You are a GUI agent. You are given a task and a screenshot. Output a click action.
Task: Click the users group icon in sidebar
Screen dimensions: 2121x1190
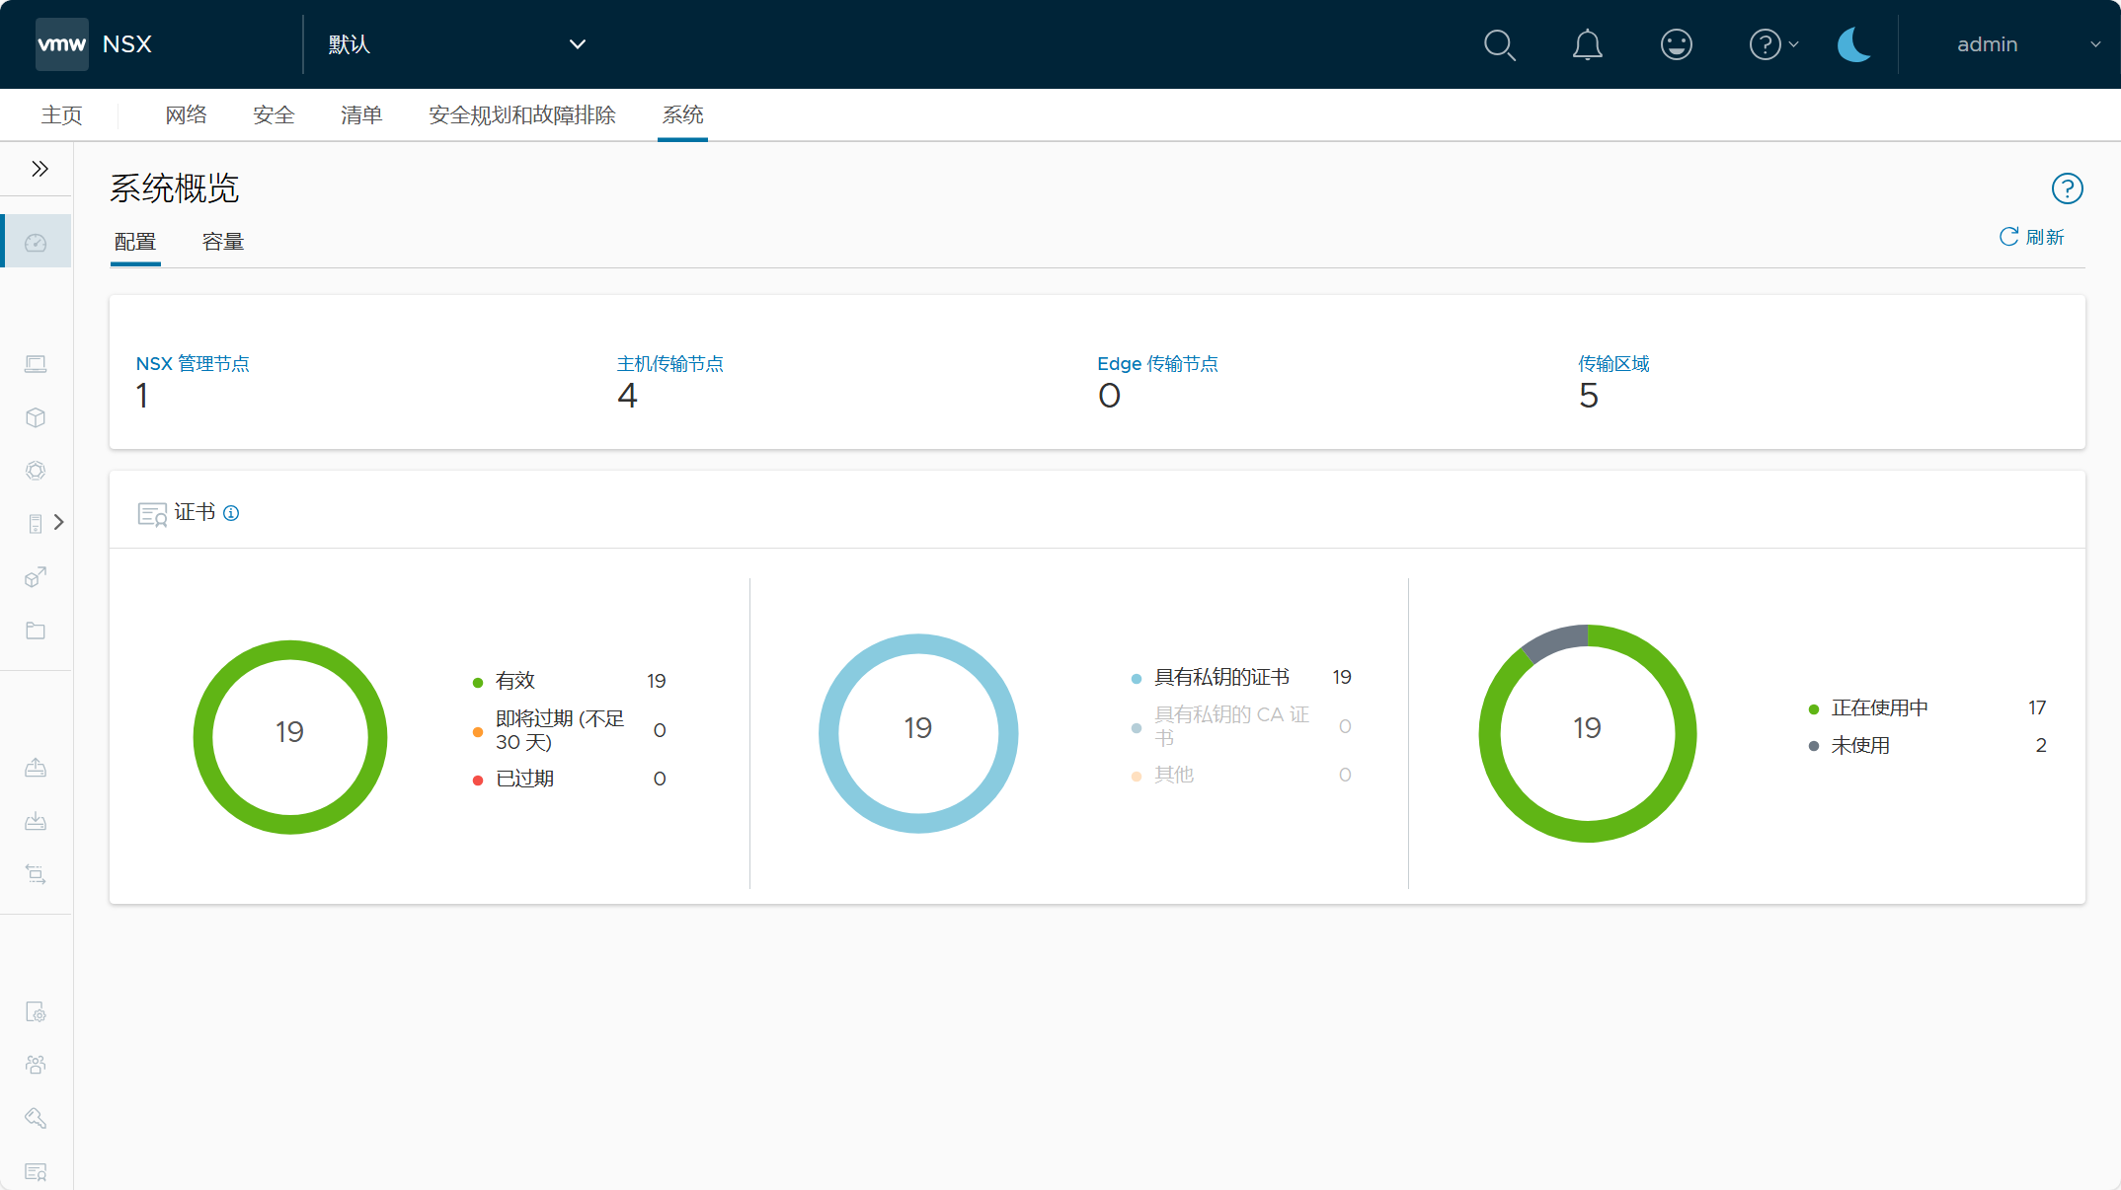pyautogui.click(x=36, y=1065)
